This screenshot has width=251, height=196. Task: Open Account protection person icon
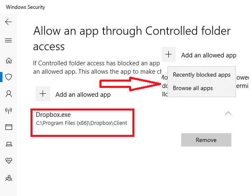pyautogui.click(x=8, y=94)
